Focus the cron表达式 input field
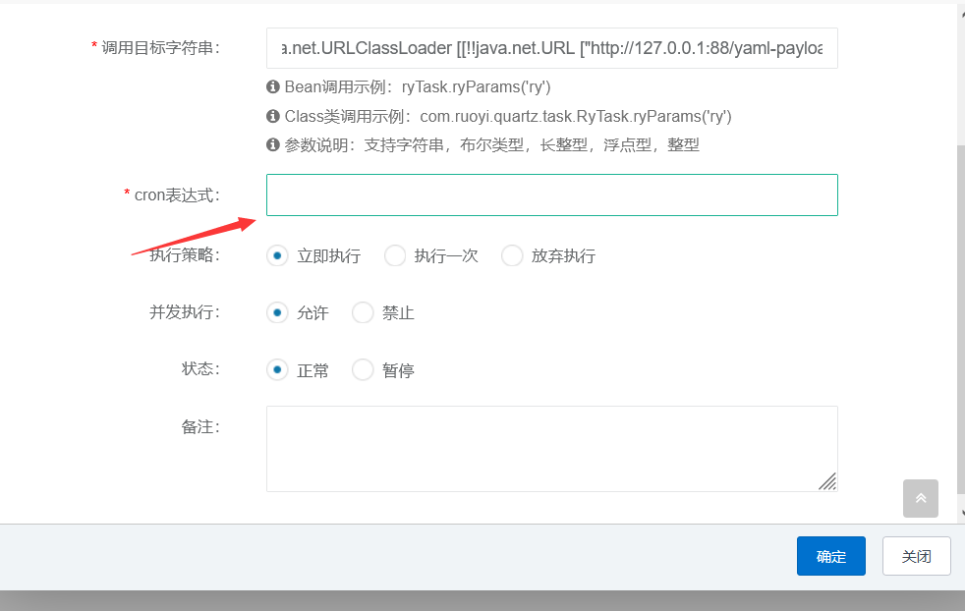 [x=552, y=195]
